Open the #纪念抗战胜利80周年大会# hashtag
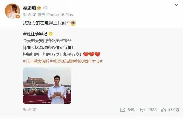Image resolution: width=183 pixels, height=122 pixels. click(x=77, y=61)
